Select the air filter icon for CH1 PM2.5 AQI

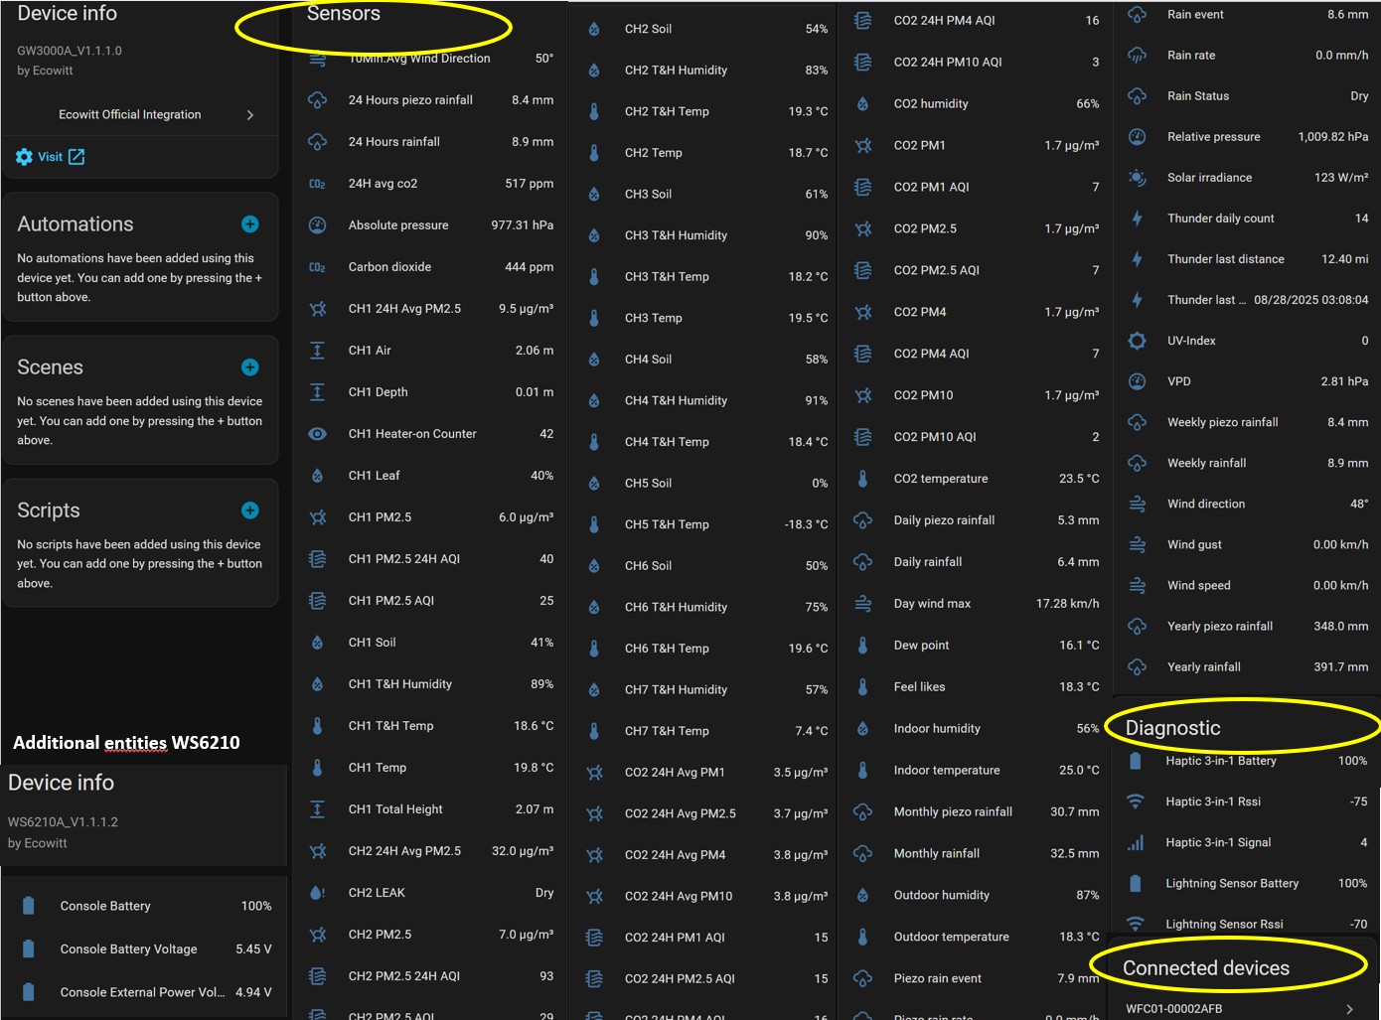pyautogui.click(x=318, y=601)
